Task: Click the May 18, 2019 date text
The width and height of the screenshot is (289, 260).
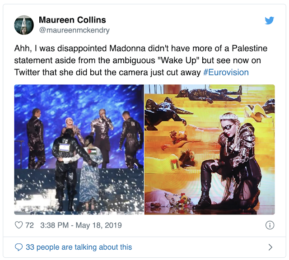Action: pos(98,225)
